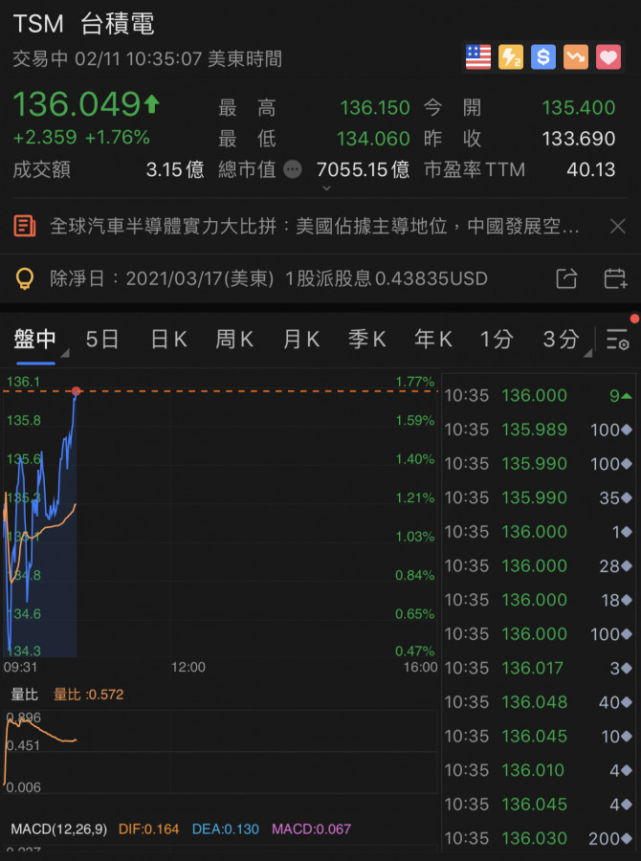This screenshot has width=641, height=861.
Task: Open chart settings icon
Action: click(x=617, y=340)
